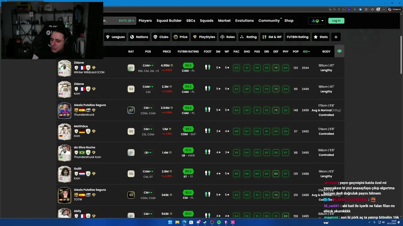Click the Netherlands flag icon in Gullit row

[x=82, y=174]
